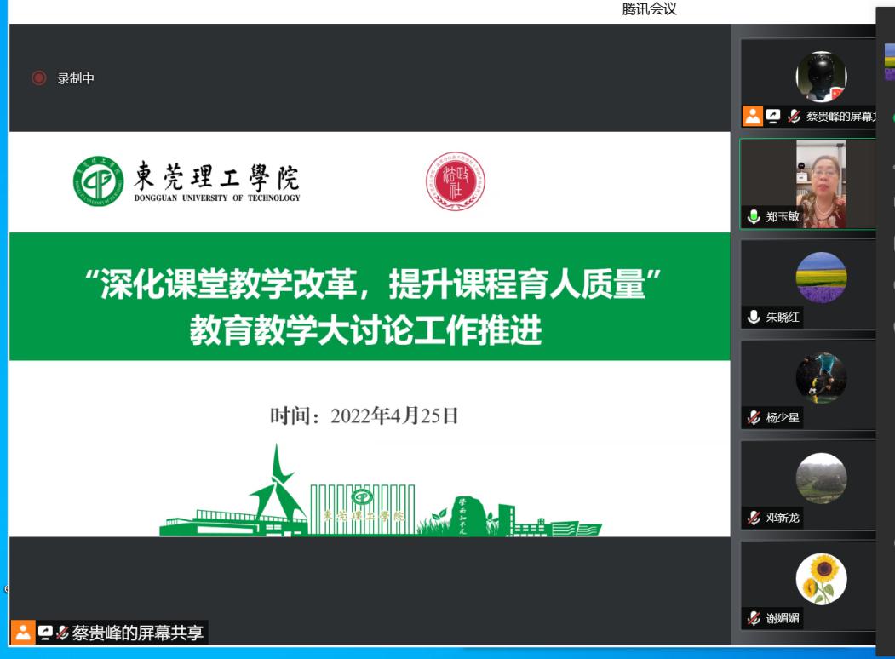Click muted mic icon beside 蔡贵峰的屏幕共享 at bottom
Screen dimensions: 895x659
pyautogui.click(x=62, y=633)
